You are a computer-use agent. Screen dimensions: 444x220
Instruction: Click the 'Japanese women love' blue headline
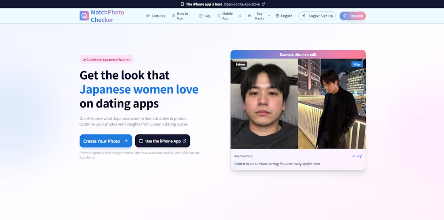click(139, 90)
